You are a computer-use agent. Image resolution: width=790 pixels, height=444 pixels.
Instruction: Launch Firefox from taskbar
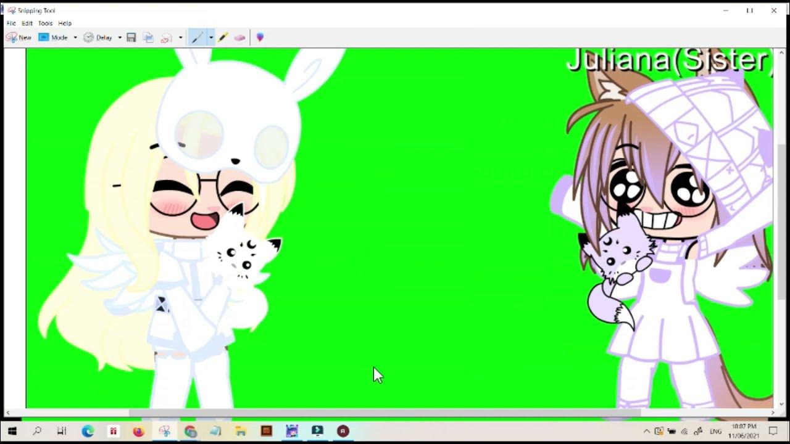pyautogui.click(x=138, y=431)
